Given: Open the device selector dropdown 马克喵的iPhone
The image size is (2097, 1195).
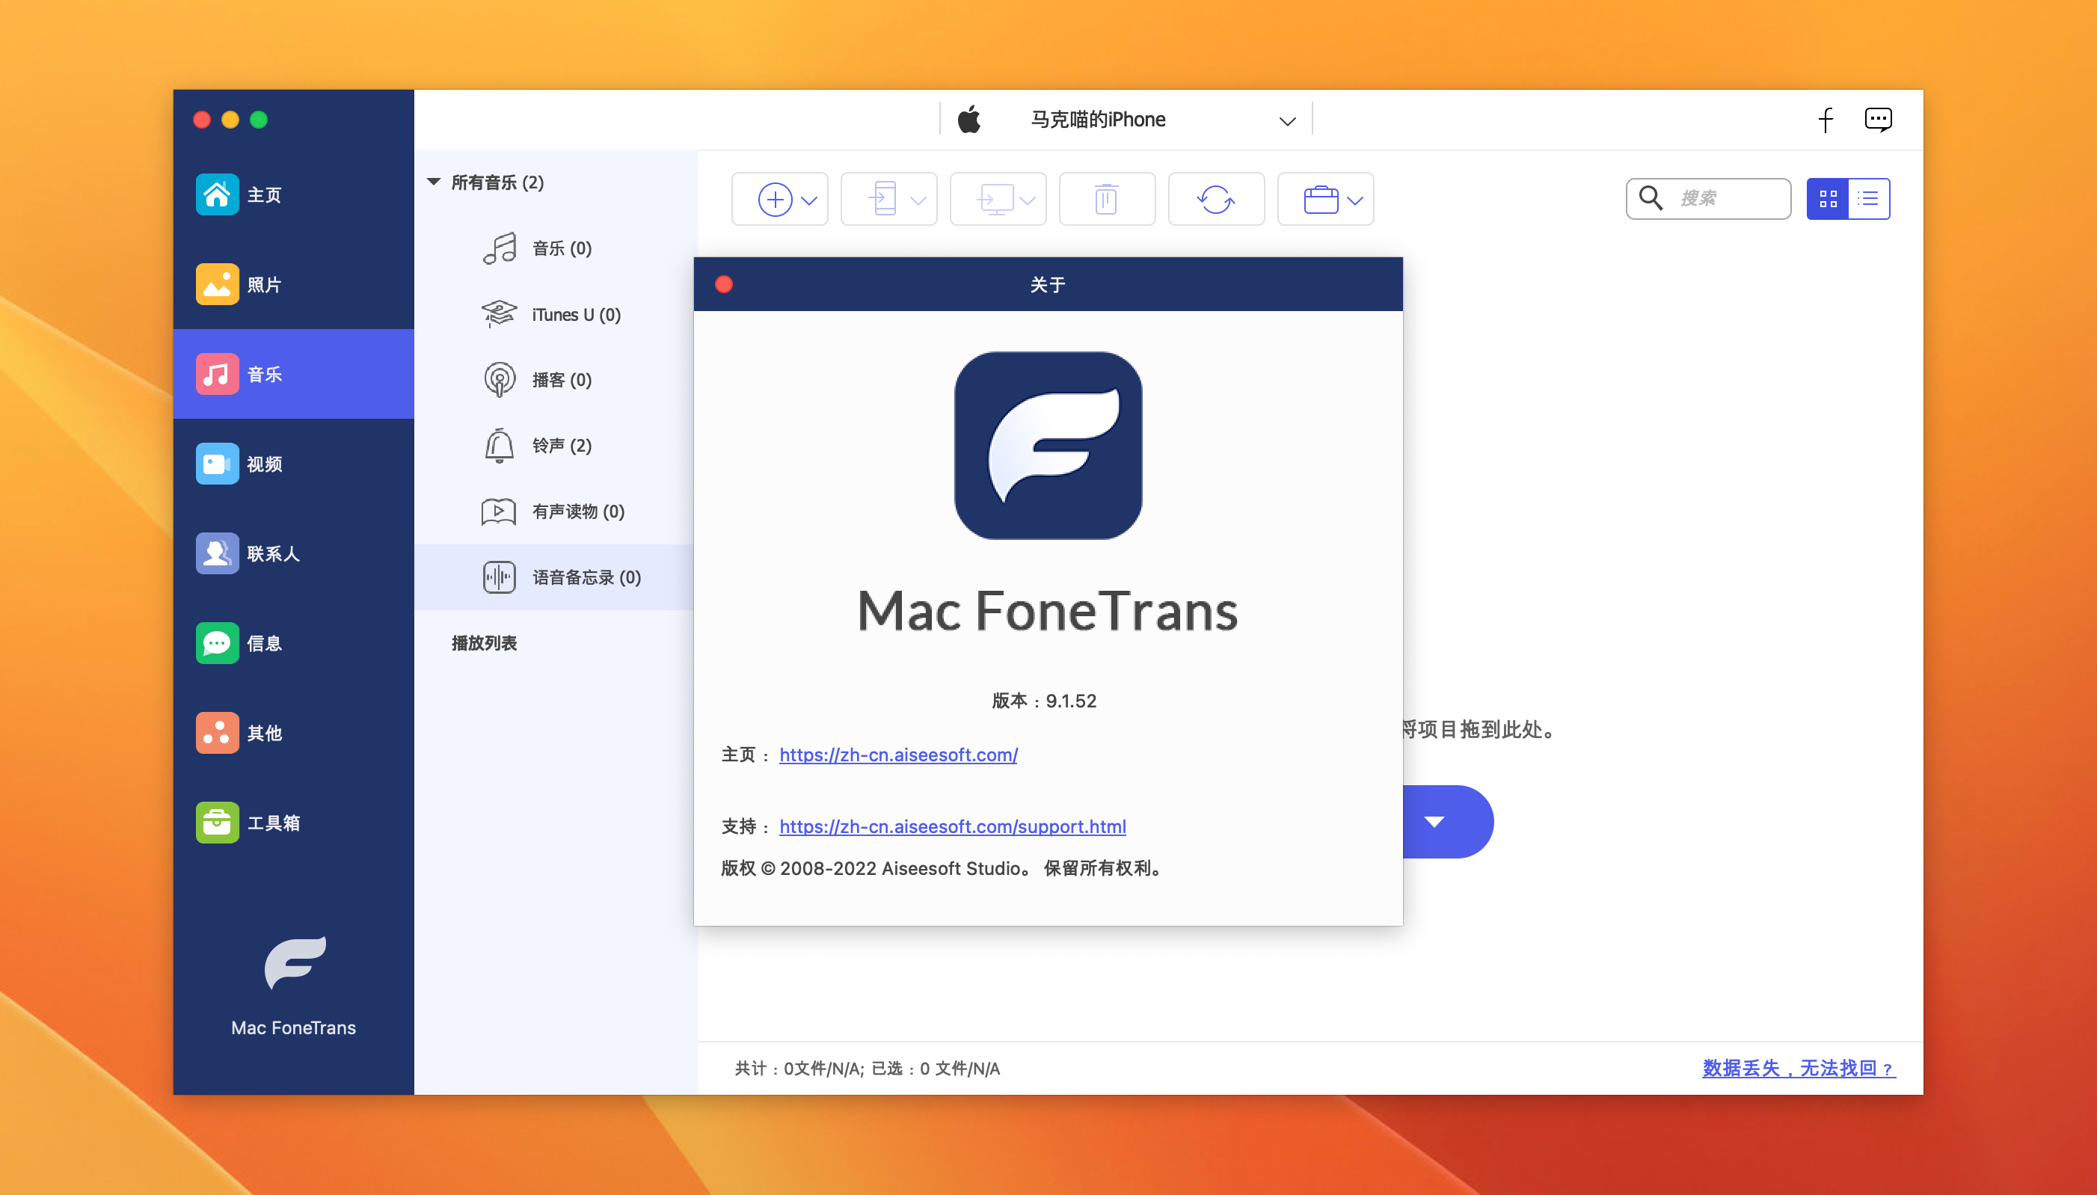Looking at the screenshot, I should coord(1126,120).
